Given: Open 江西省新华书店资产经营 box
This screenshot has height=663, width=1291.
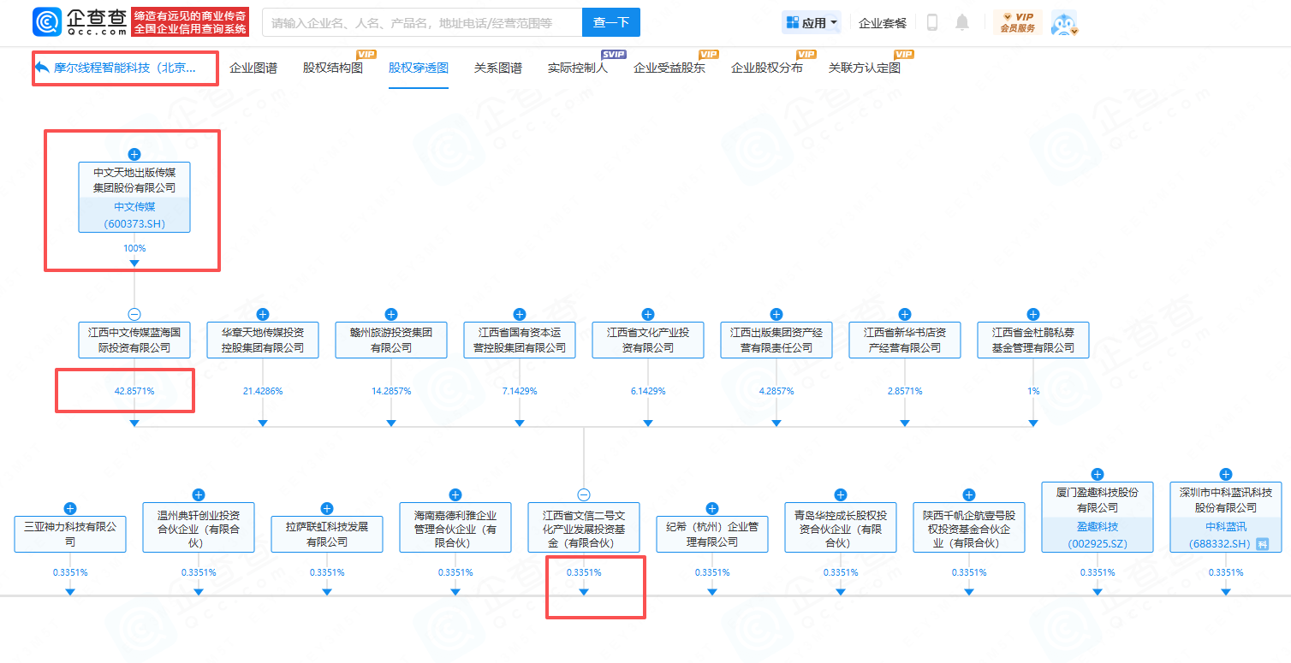Looking at the screenshot, I should pos(905,340).
